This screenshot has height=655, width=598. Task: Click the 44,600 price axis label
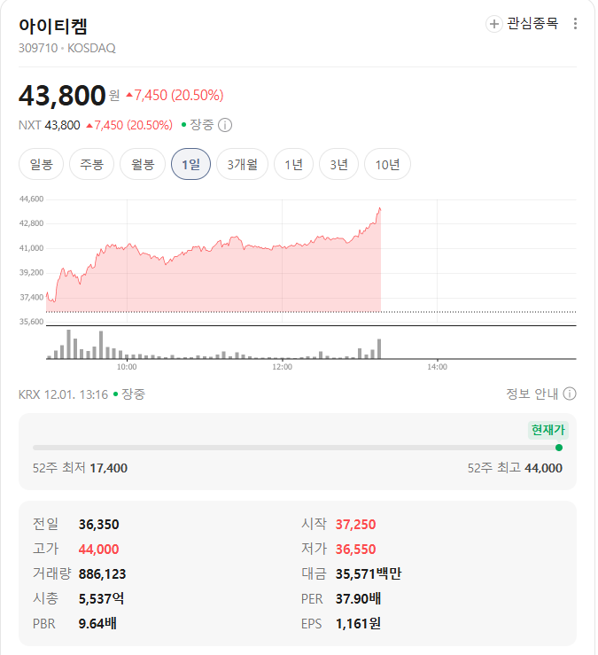pyautogui.click(x=31, y=199)
